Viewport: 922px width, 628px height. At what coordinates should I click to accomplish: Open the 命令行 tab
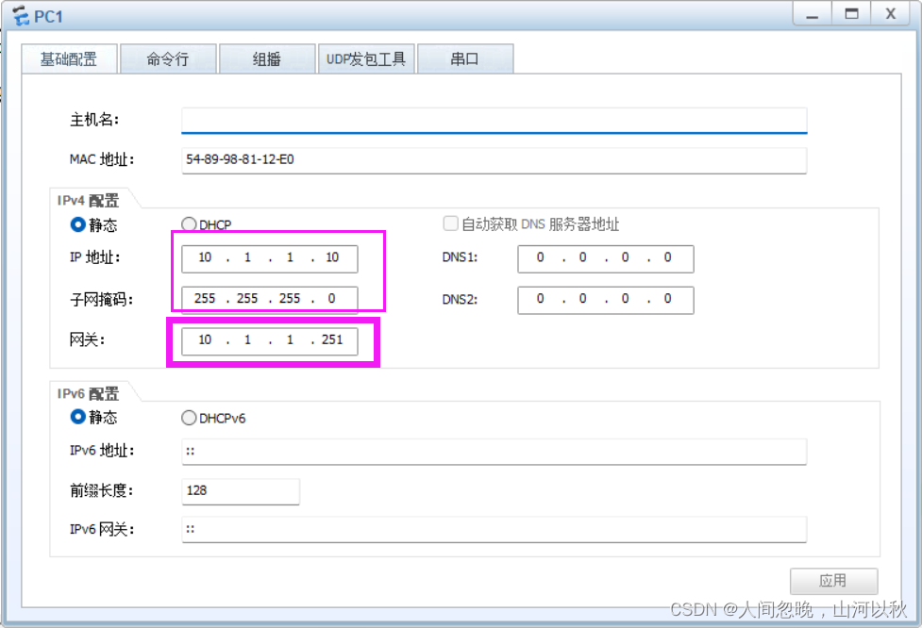click(x=168, y=58)
